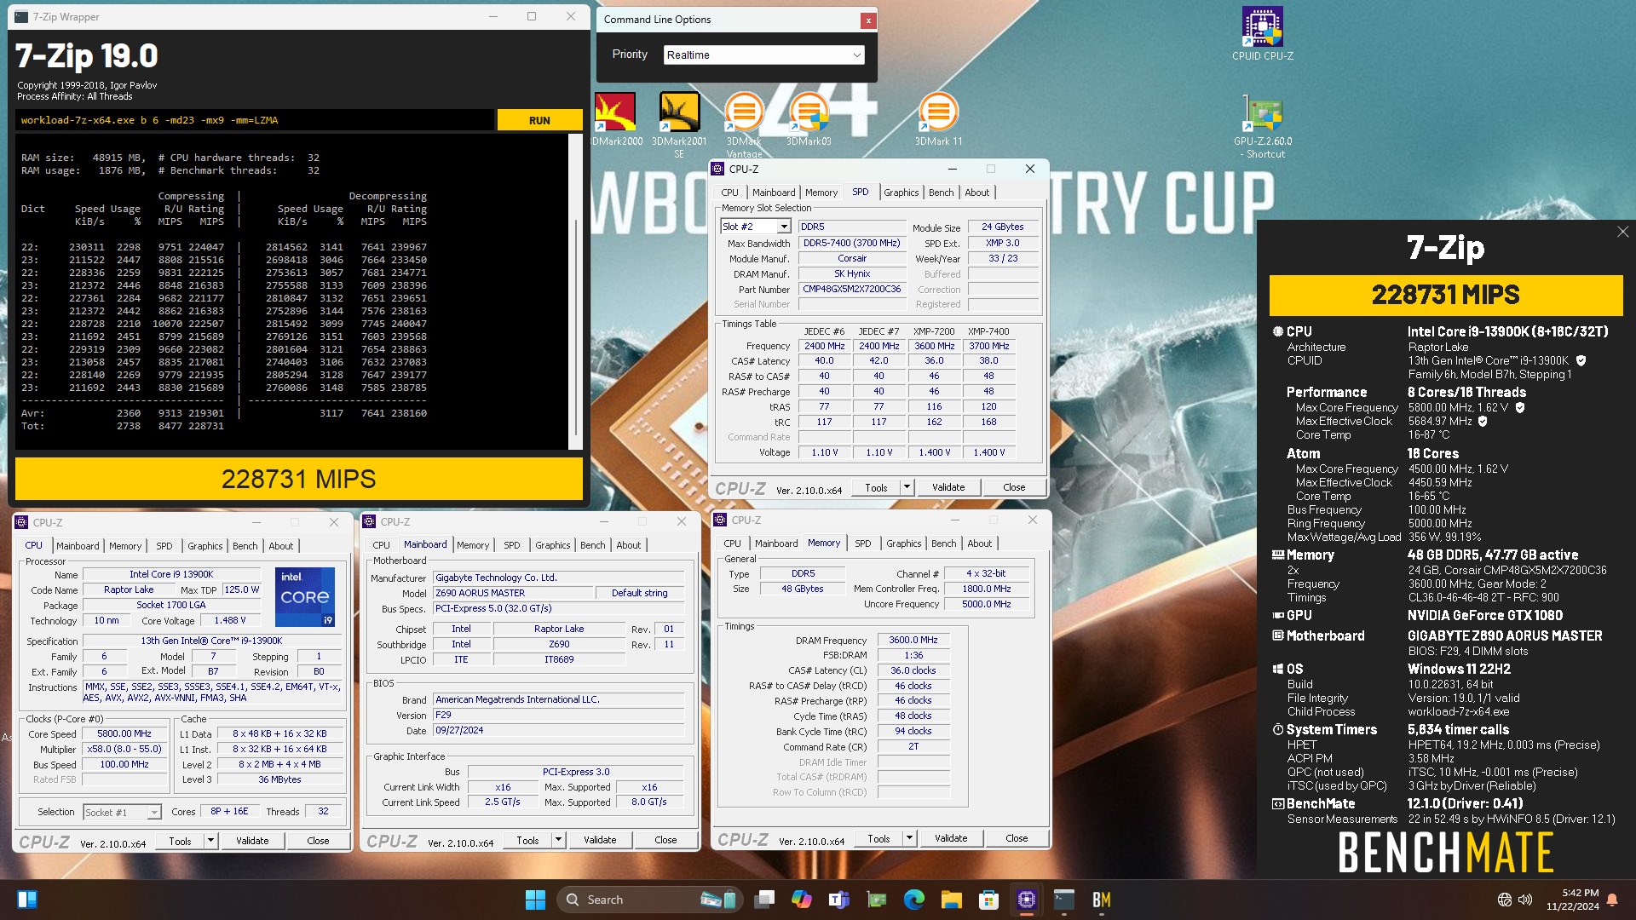Switch to Graphics tab in SPD window

coord(901,193)
